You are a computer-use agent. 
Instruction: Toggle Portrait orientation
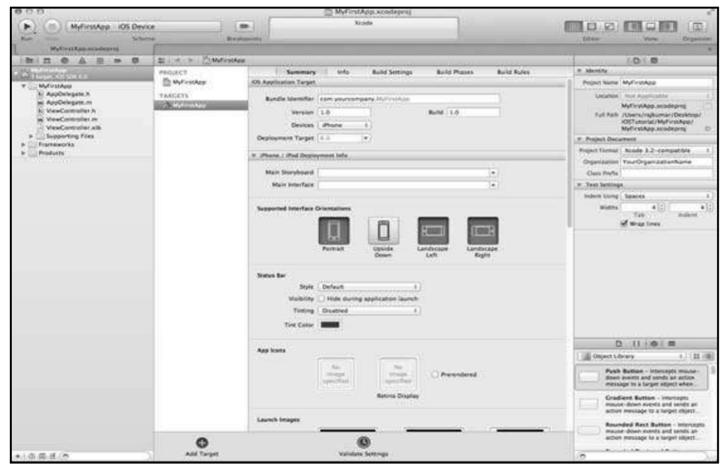pos(334,230)
